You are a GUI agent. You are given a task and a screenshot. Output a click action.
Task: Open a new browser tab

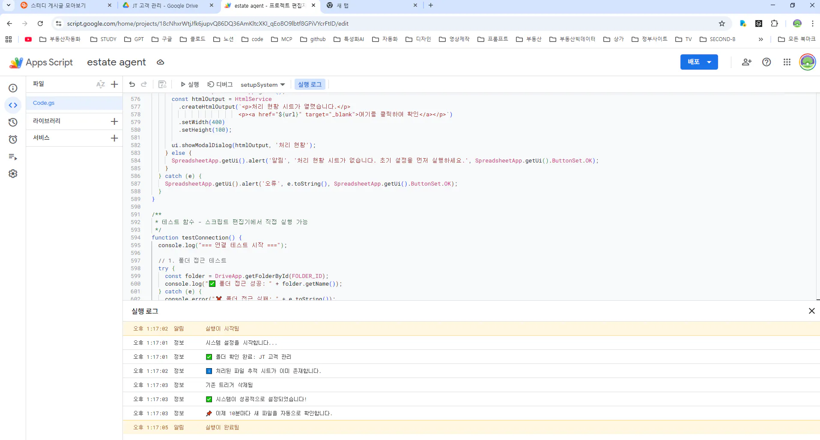click(x=431, y=6)
